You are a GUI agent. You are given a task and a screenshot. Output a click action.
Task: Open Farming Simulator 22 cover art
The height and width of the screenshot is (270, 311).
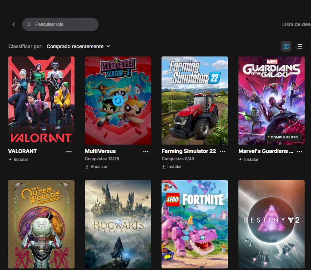pos(195,101)
